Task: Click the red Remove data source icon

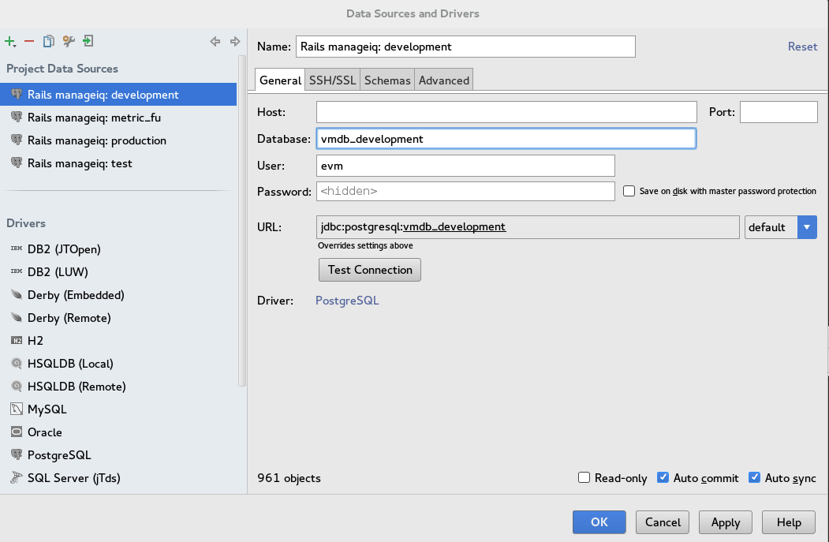Action: [29, 41]
